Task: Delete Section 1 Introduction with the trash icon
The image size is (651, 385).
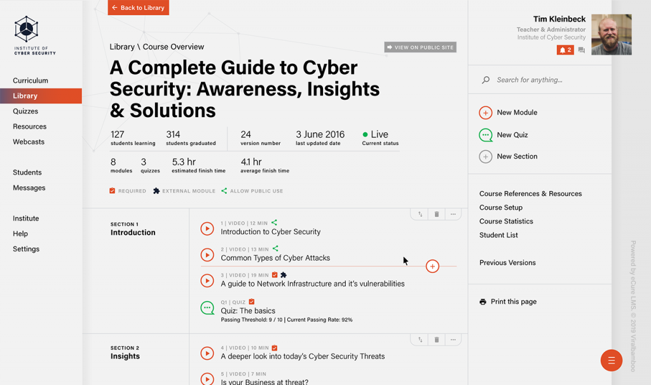Action: (436, 214)
